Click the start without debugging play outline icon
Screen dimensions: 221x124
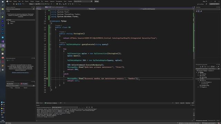[51, 4]
